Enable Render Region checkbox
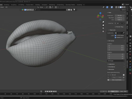The width and height of the screenshot is (132, 99). point(116,27)
